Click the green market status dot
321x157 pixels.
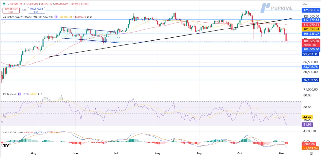click(3, 4)
